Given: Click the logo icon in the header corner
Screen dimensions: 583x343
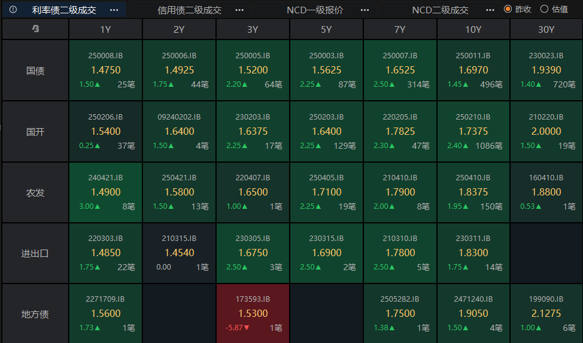Looking at the screenshot, I should coord(35,29).
